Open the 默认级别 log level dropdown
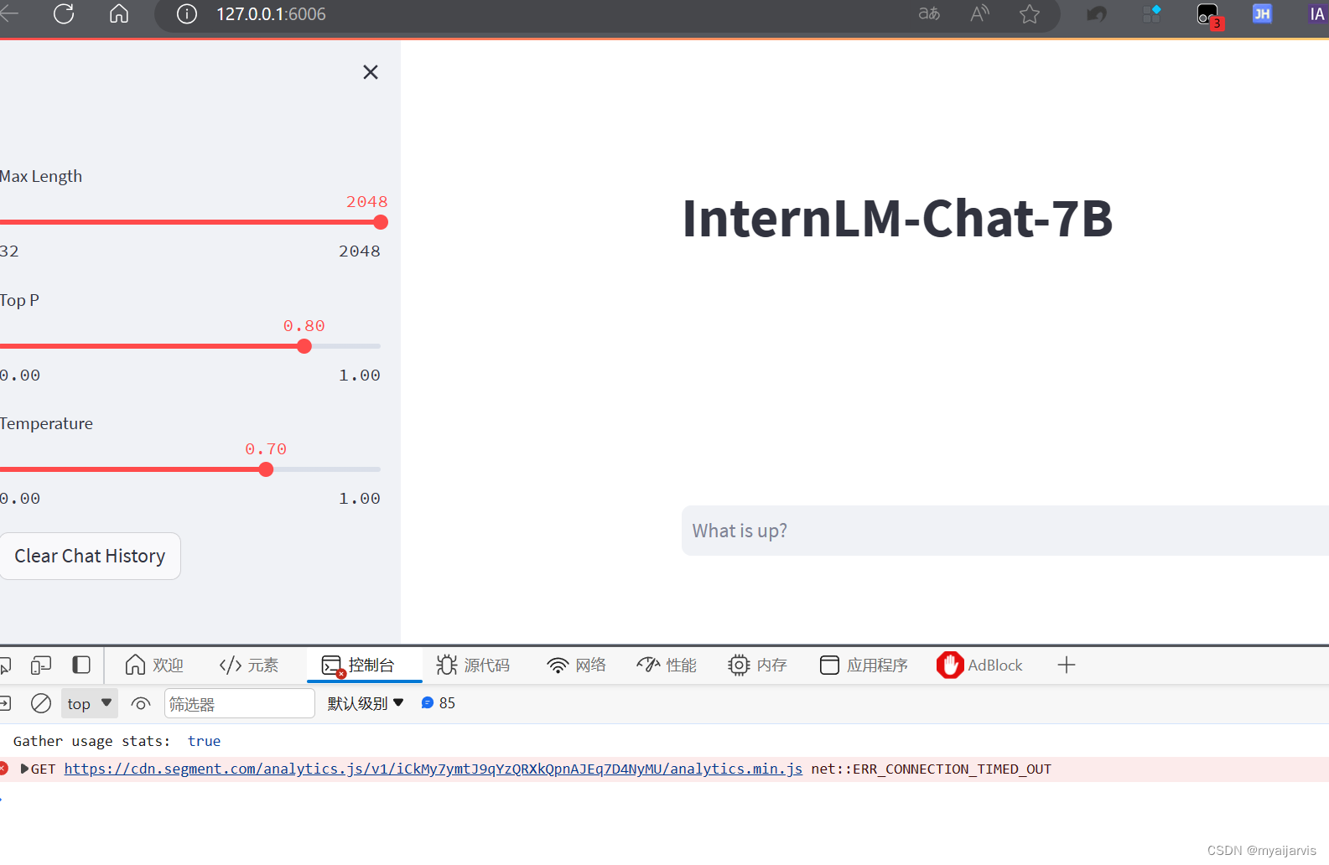 (366, 703)
